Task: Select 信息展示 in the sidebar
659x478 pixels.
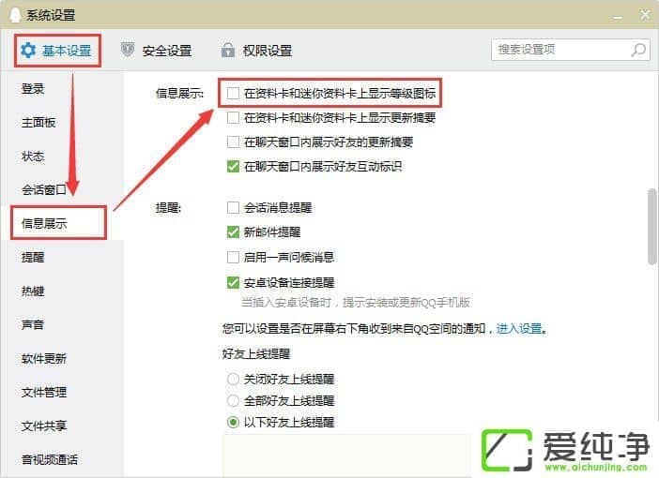Action: pos(58,223)
